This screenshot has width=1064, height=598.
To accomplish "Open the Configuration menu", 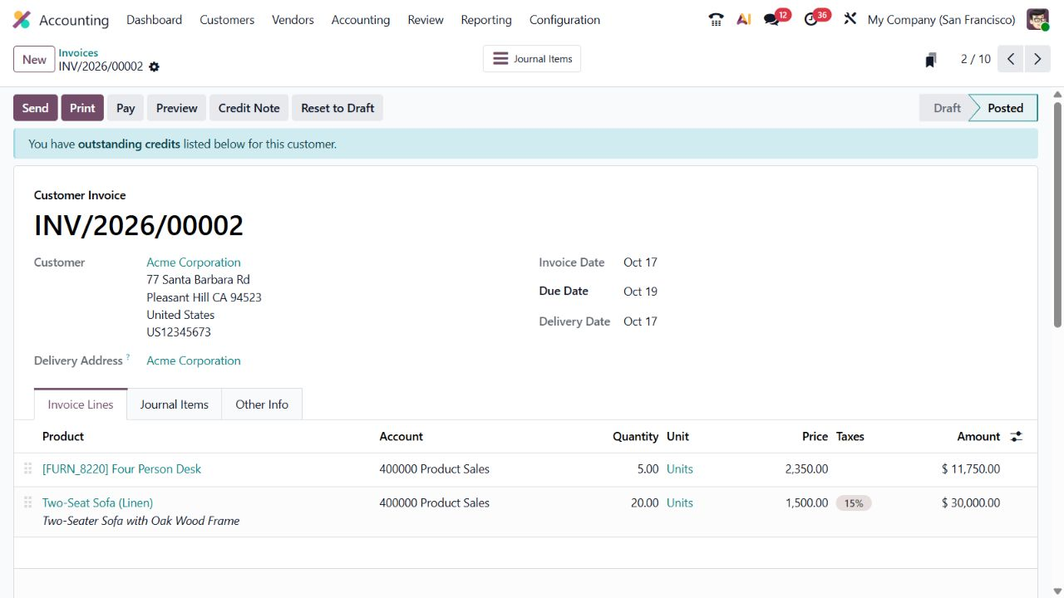I will click(564, 20).
